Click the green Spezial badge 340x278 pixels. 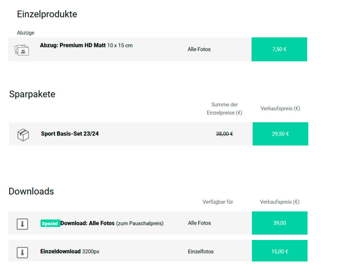(x=50, y=223)
